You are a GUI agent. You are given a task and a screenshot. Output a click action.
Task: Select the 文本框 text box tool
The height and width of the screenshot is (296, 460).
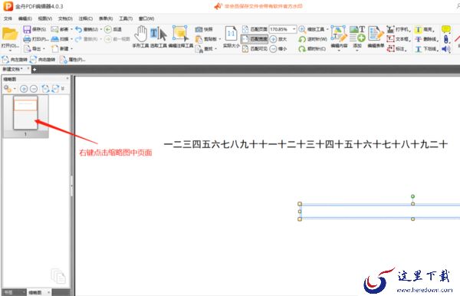(398, 39)
